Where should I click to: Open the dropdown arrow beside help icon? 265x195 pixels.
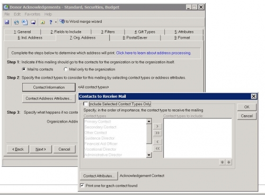coord(56,22)
